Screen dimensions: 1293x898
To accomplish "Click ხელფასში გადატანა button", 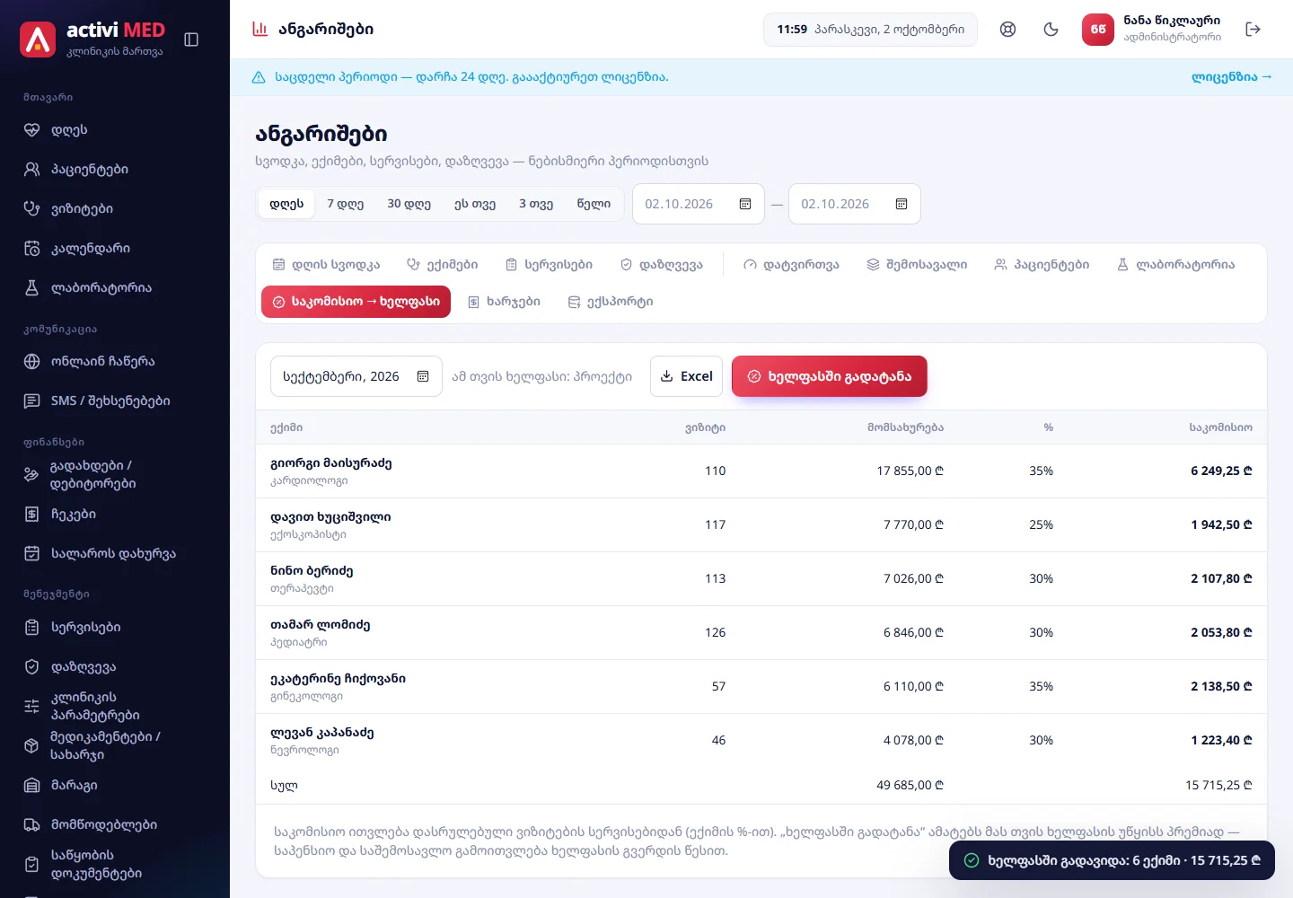I will [829, 376].
